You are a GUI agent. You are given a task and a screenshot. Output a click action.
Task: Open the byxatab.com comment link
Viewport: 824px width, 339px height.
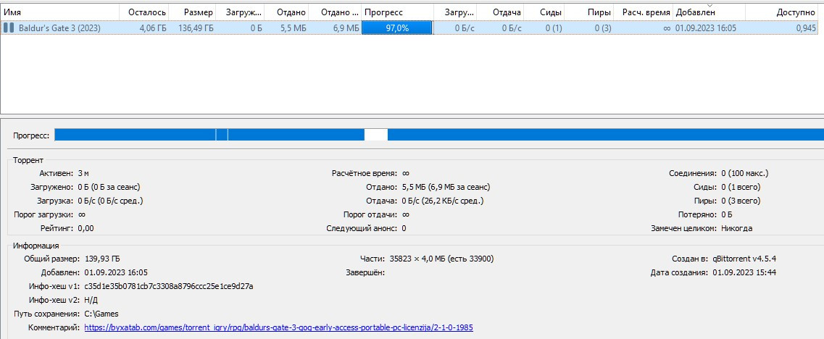pyautogui.click(x=278, y=327)
